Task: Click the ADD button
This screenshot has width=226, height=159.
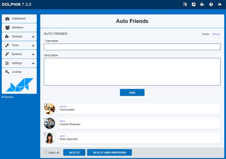Action: click(132, 93)
